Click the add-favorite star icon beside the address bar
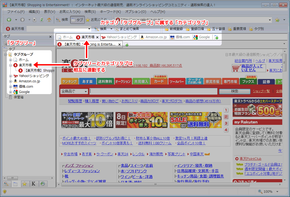Viewport: 290px width, 197px height. click(277, 20)
